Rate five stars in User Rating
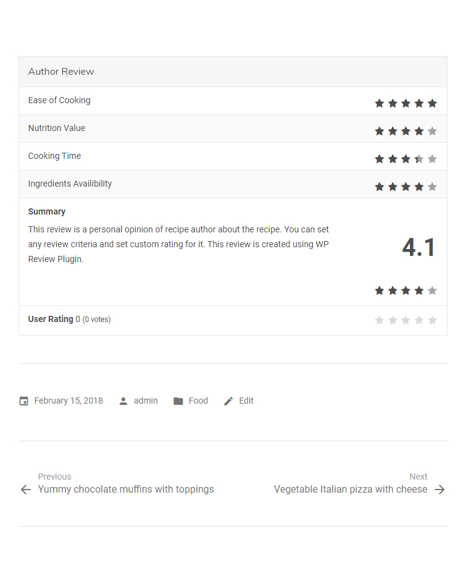Viewport: 466px width, 581px height. [x=432, y=320]
